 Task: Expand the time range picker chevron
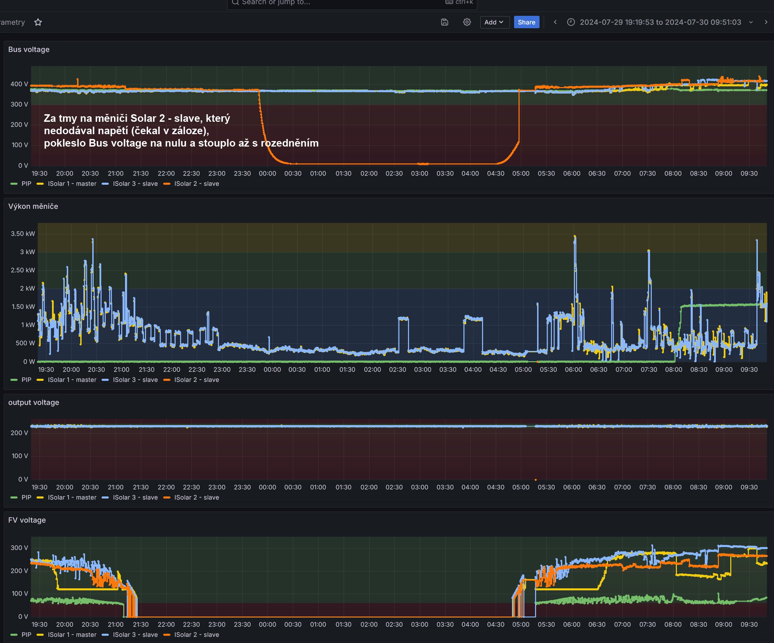751,22
